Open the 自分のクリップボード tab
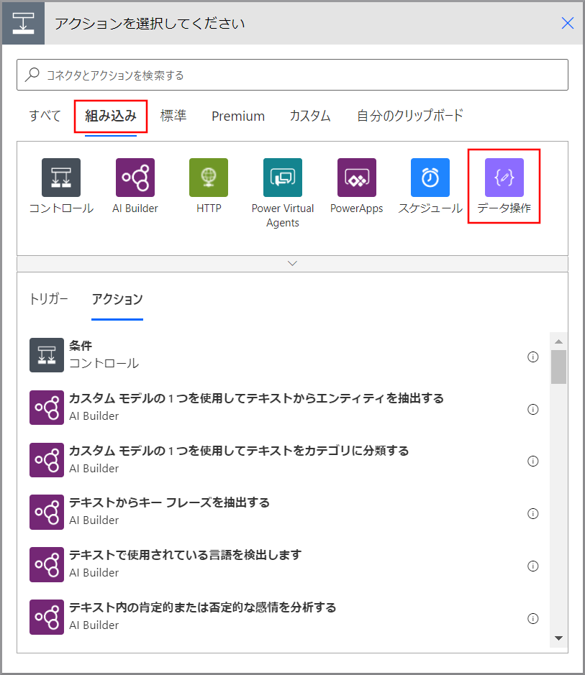Image resolution: width=585 pixels, height=675 pixels. (410, 116)
